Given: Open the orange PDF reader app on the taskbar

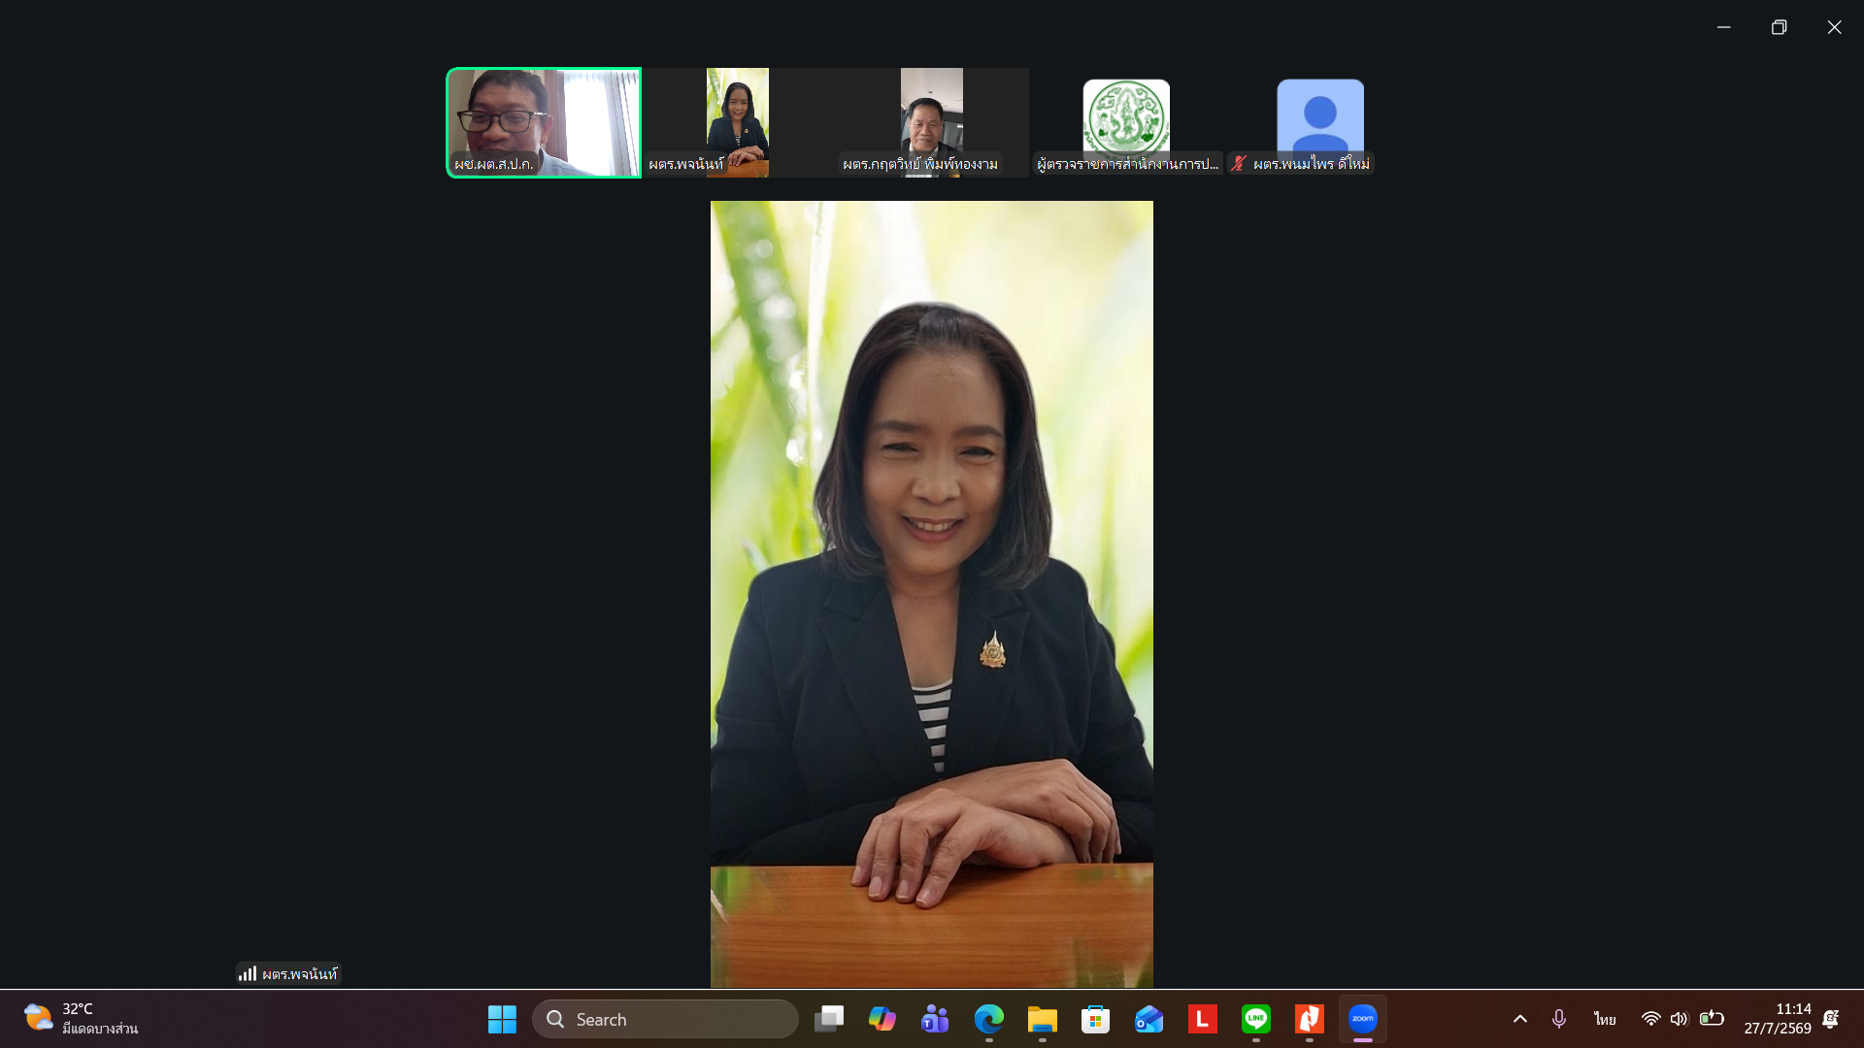Looking at the screenshot, I should 1310,1019.
